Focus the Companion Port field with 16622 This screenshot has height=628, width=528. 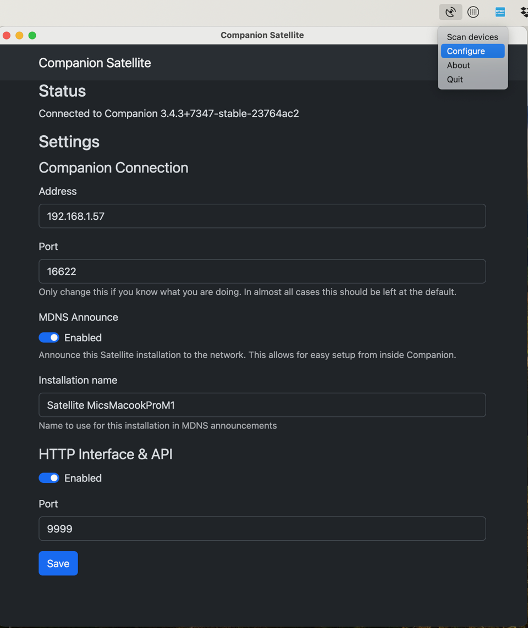click(x=262, y=271)
